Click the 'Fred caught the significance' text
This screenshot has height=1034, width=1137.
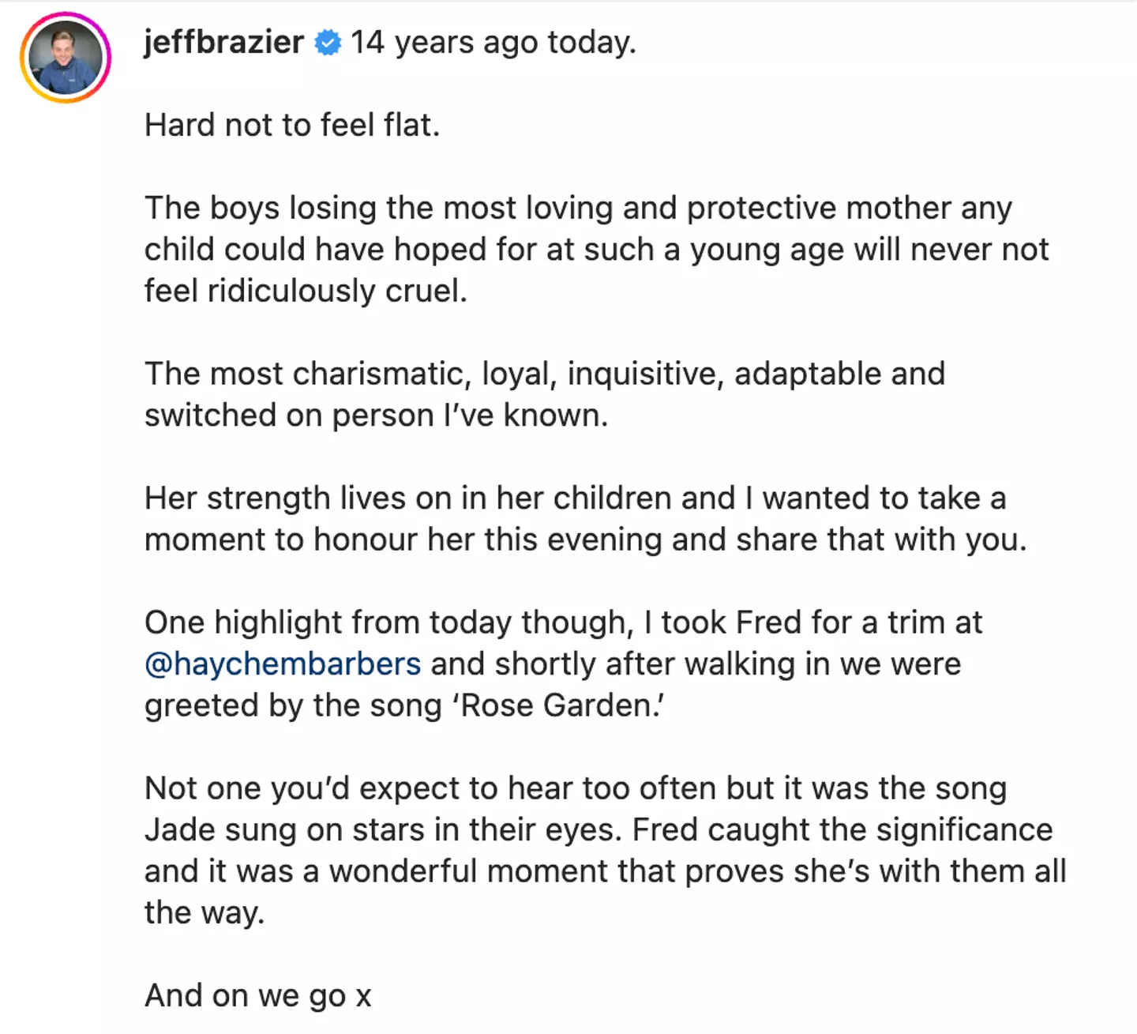842,829
